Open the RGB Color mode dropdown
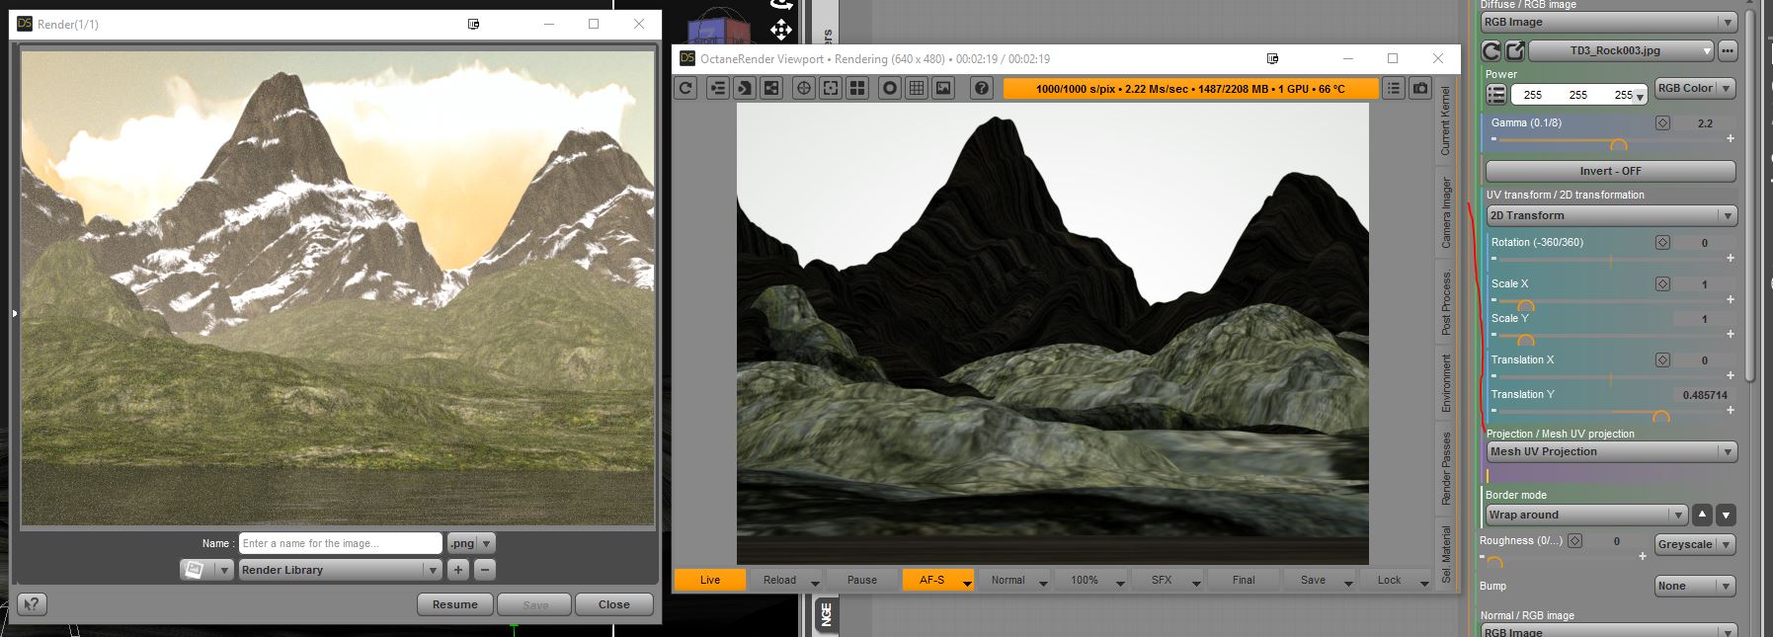 1695,88
